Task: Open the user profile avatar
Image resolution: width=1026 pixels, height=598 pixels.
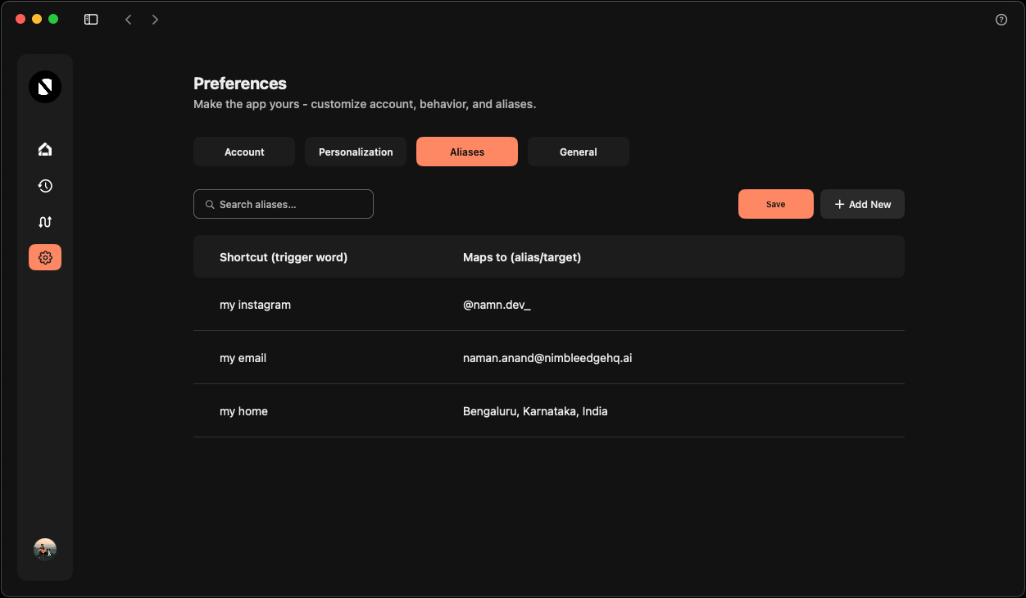Action: pos(45,550)
